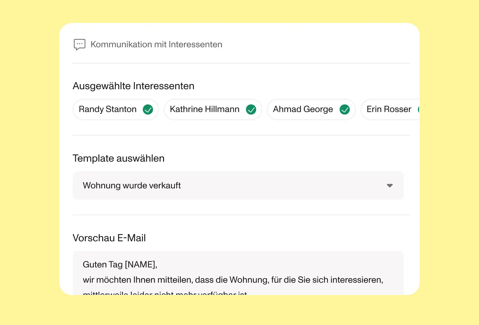Deselect the green checkmark on Randy Stanton
The image size is (479, 325).
[148, 109]
